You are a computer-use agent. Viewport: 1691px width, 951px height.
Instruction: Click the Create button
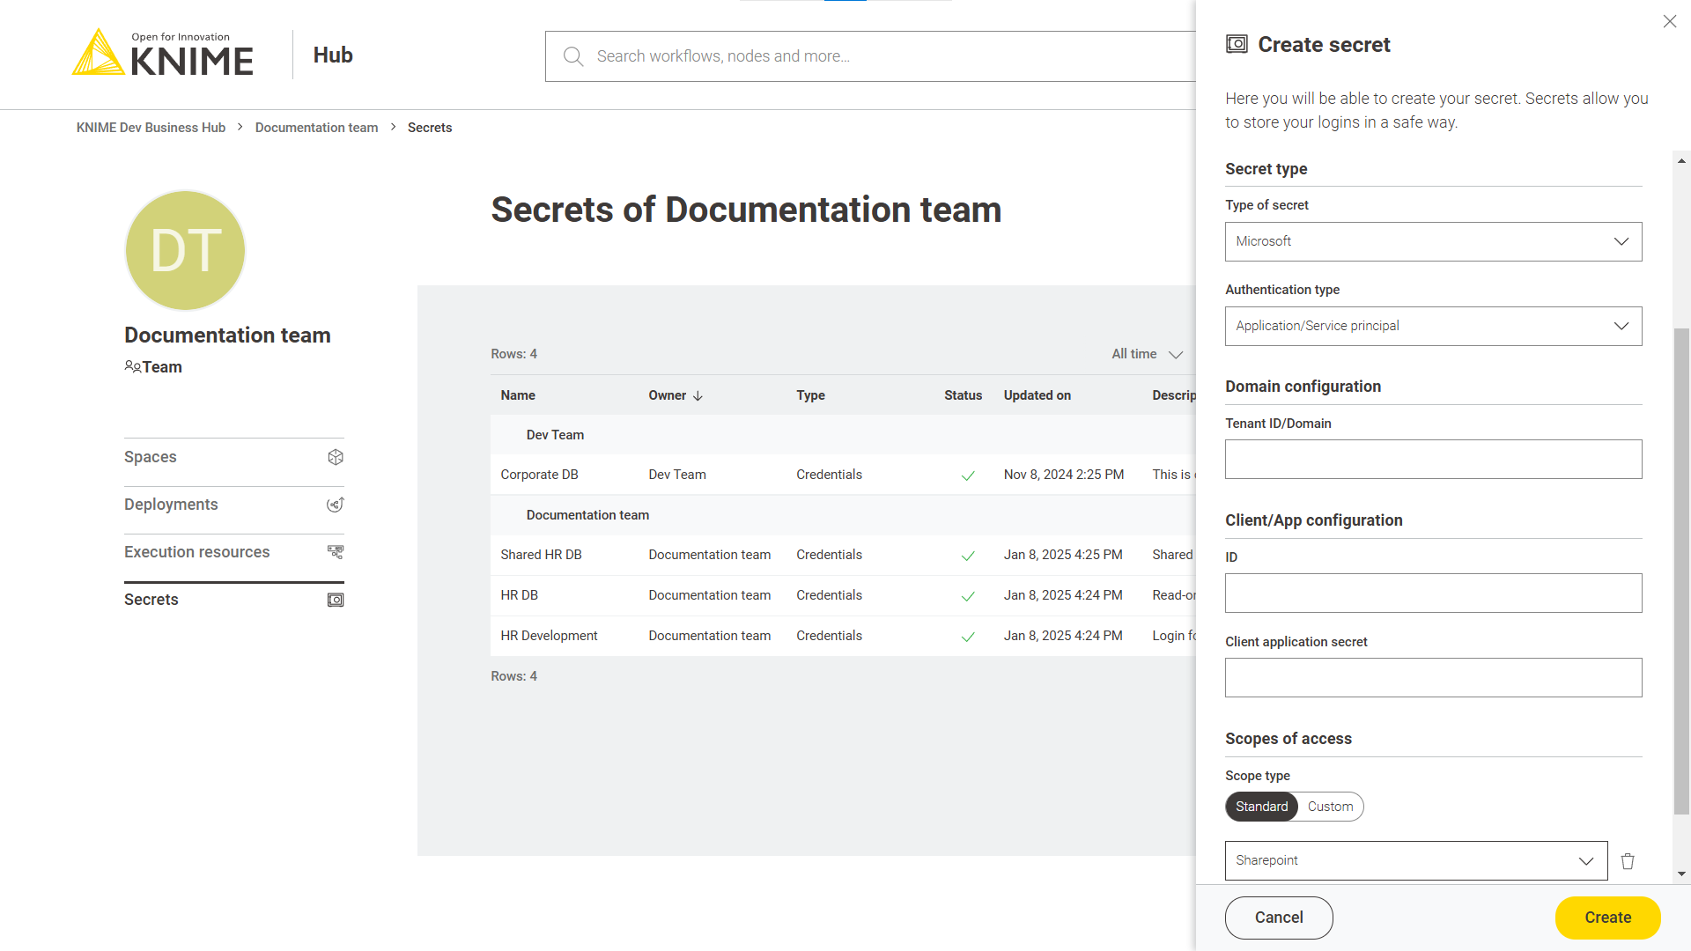(1607, 918)
